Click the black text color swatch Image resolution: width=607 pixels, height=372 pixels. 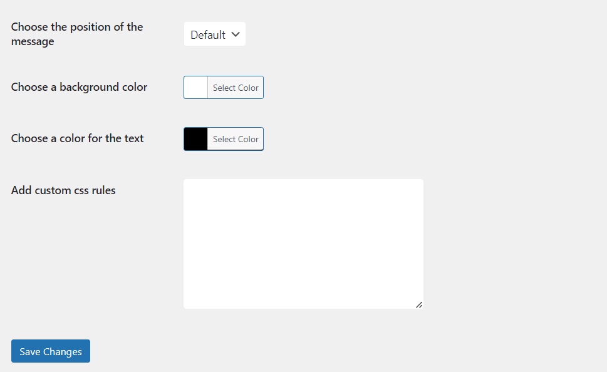pos(196,139)
